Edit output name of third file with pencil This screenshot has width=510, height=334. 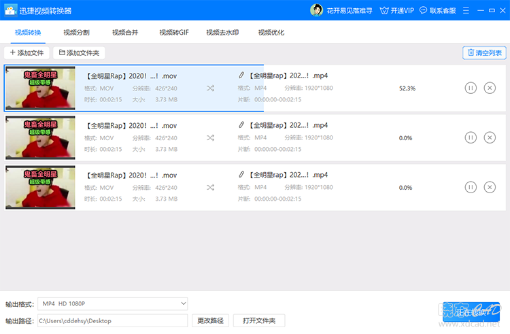[x=241, y=174]
